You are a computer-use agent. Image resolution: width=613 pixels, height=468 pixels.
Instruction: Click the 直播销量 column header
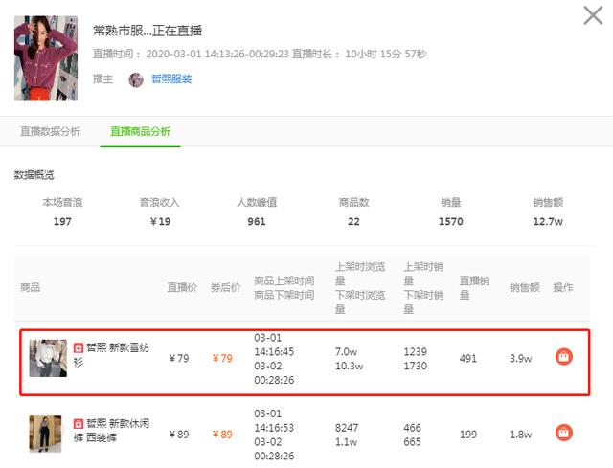click(474, 287)
